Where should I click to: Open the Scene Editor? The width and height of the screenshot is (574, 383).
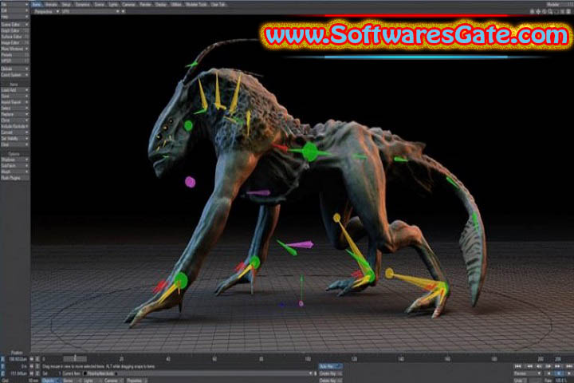[x=14, y=25]
